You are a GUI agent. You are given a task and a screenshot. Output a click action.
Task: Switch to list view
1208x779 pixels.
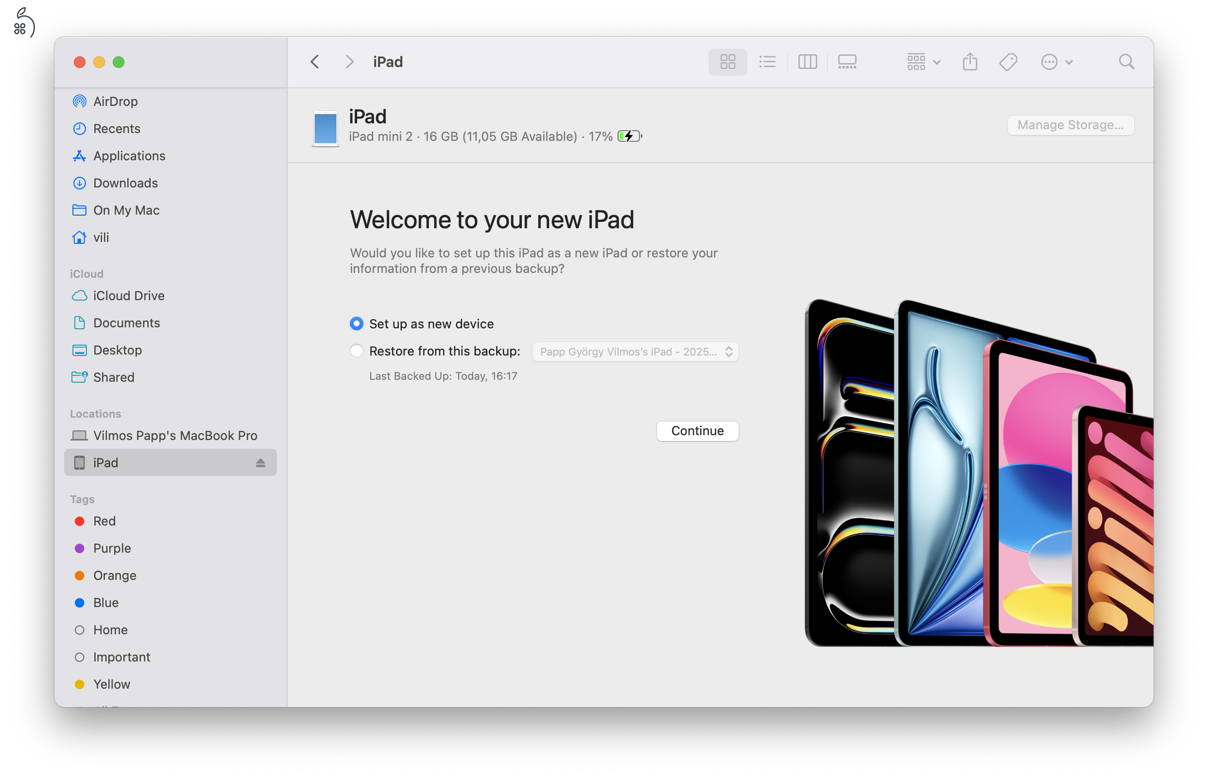click(768, 62)
